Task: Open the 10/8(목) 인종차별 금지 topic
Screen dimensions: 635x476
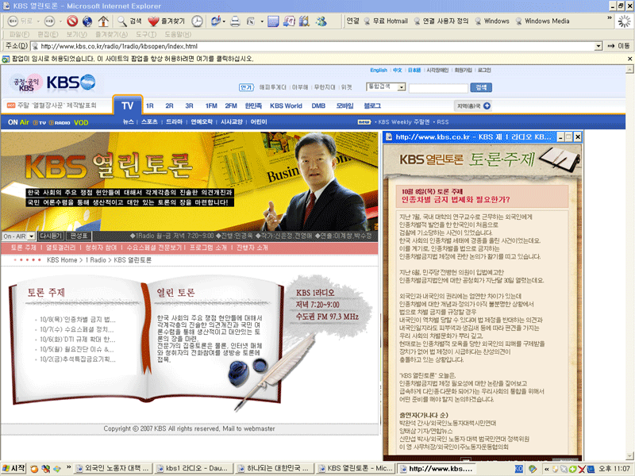Action: click(78, 320)
